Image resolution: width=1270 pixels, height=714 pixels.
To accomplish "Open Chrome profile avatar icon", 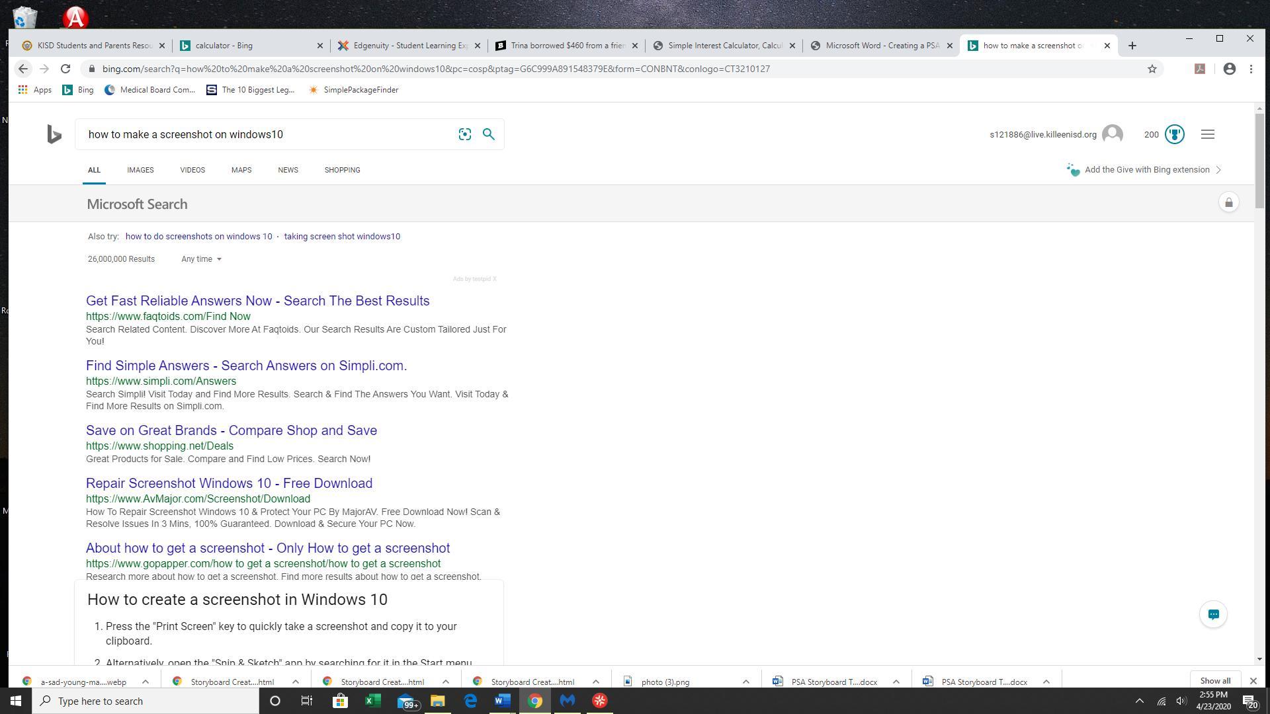I will click(x=1229, y=69).
